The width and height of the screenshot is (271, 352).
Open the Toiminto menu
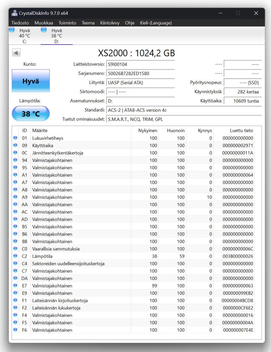(x=67, y=23)
